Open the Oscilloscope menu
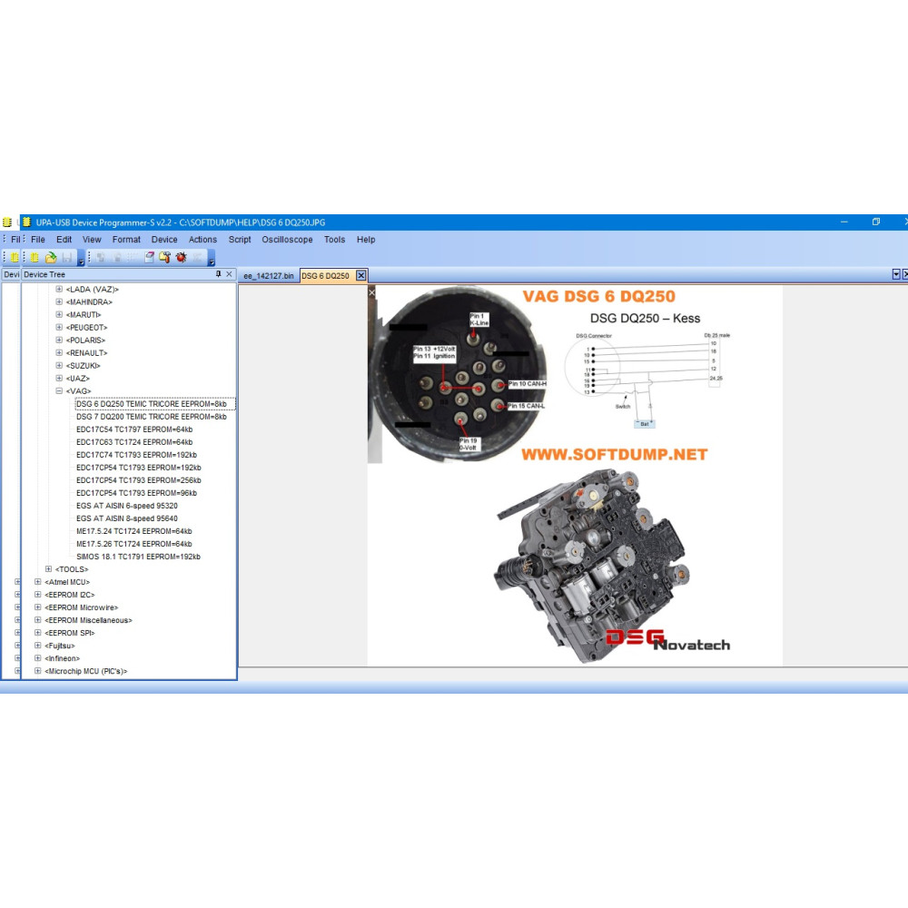 coord(287,239)
